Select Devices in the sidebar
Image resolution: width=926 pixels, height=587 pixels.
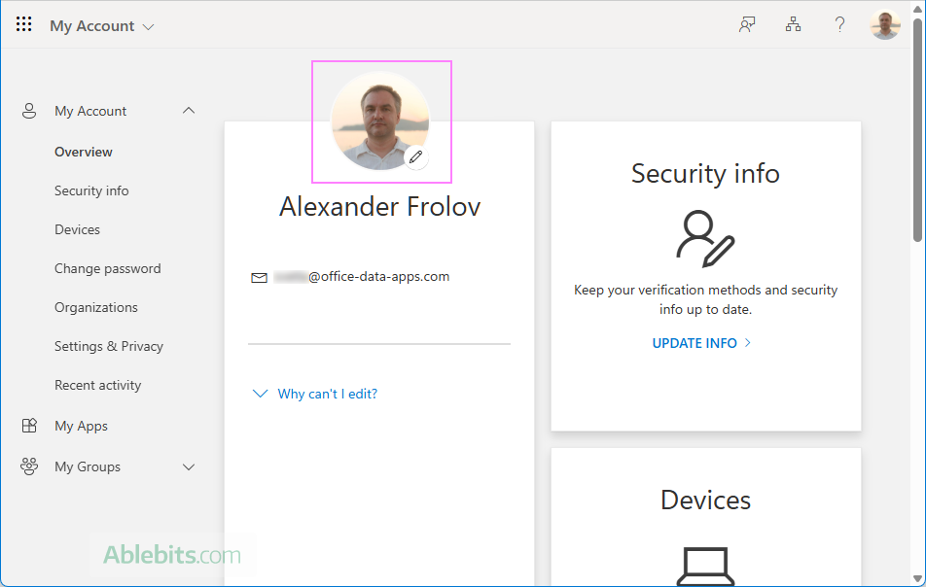77,229
